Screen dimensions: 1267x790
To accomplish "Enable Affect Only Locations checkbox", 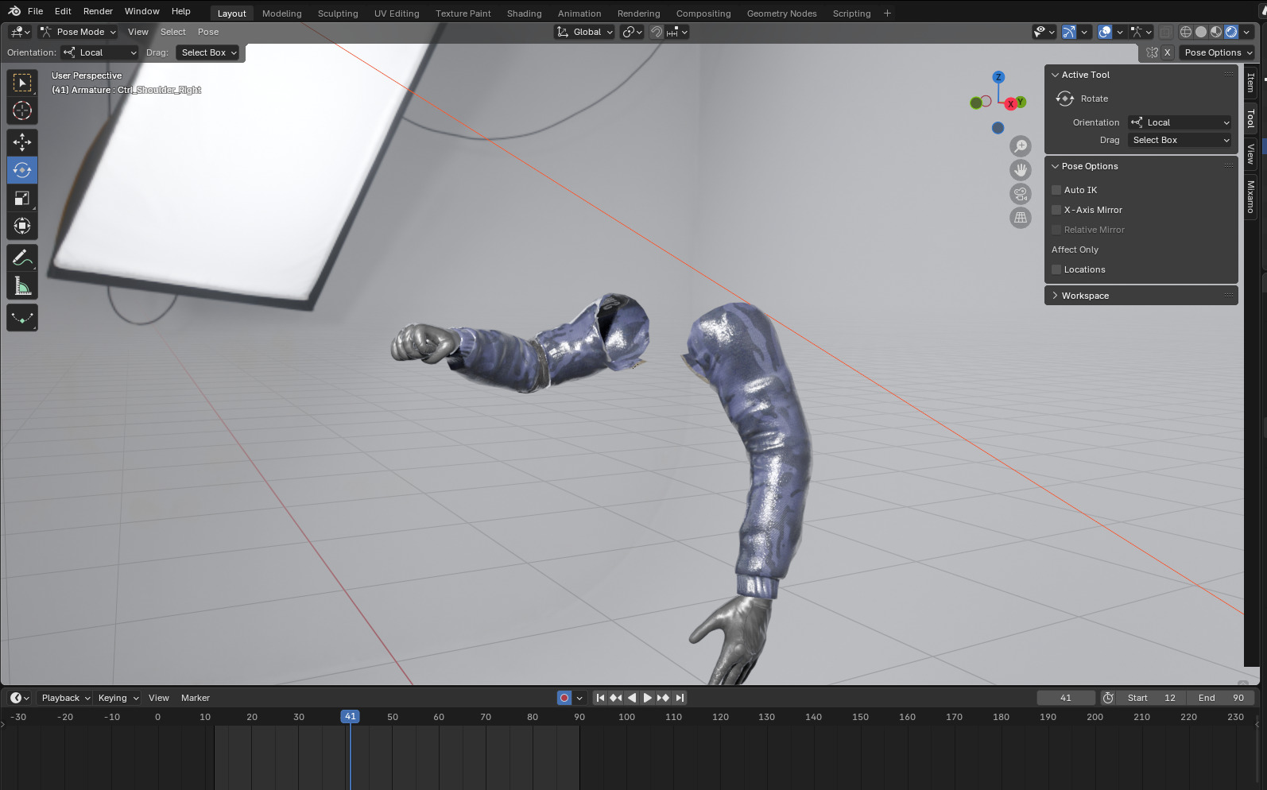I will coord(1056,269).
